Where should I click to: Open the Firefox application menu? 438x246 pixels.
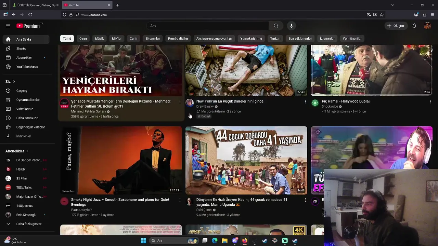433,15
